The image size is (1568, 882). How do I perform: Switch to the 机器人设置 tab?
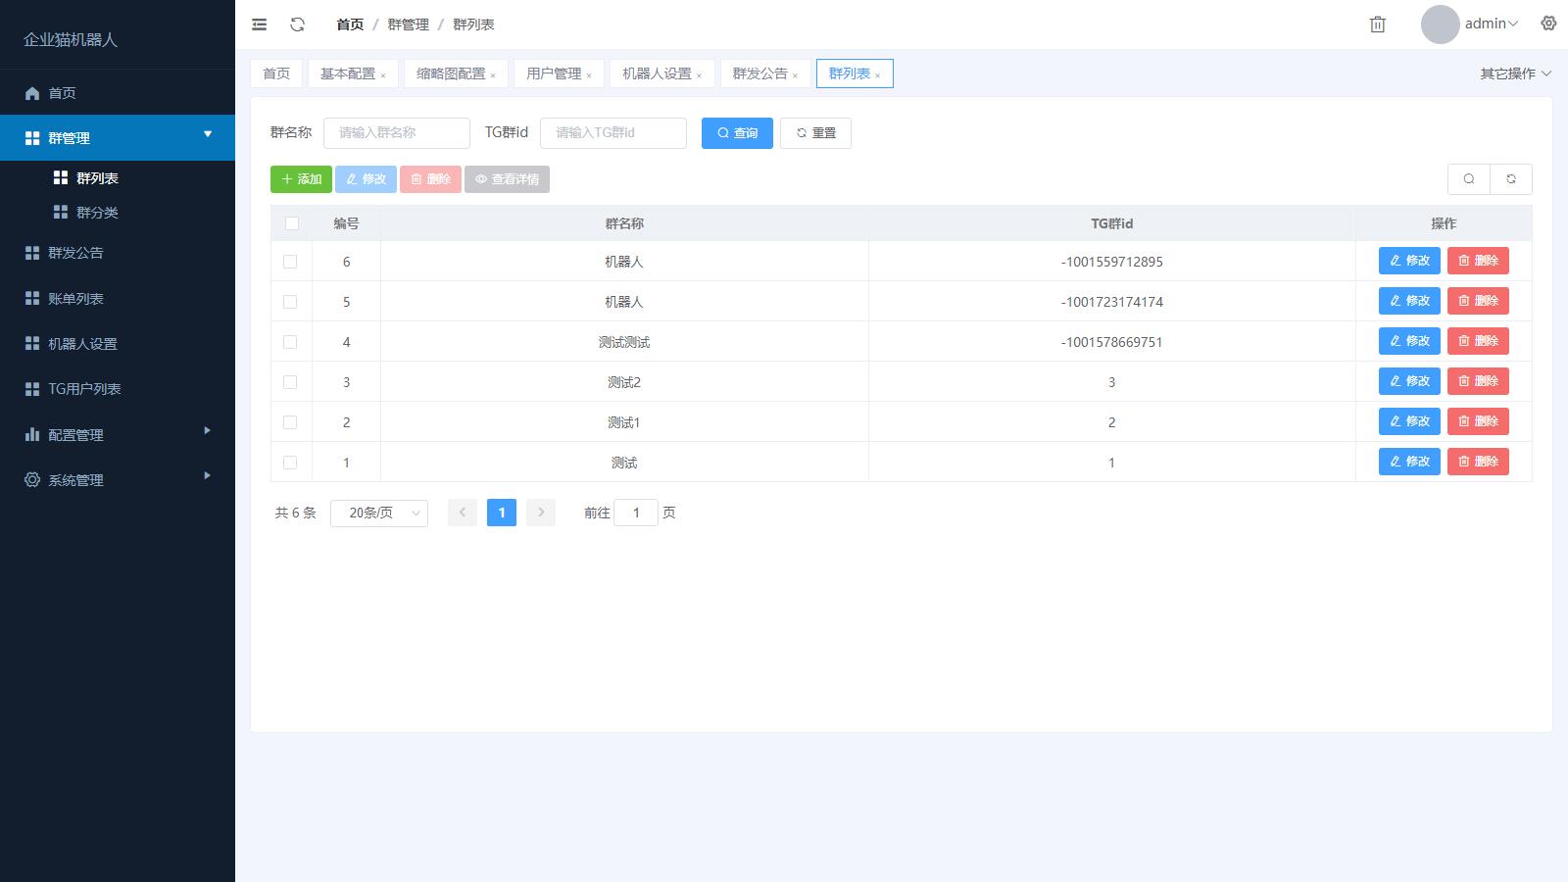(657, 73)
